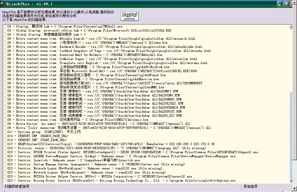The width and height of the screenshot is (297, 192).
Task: Select checkbox for Backward &Links entry
Action: (5, 47)
